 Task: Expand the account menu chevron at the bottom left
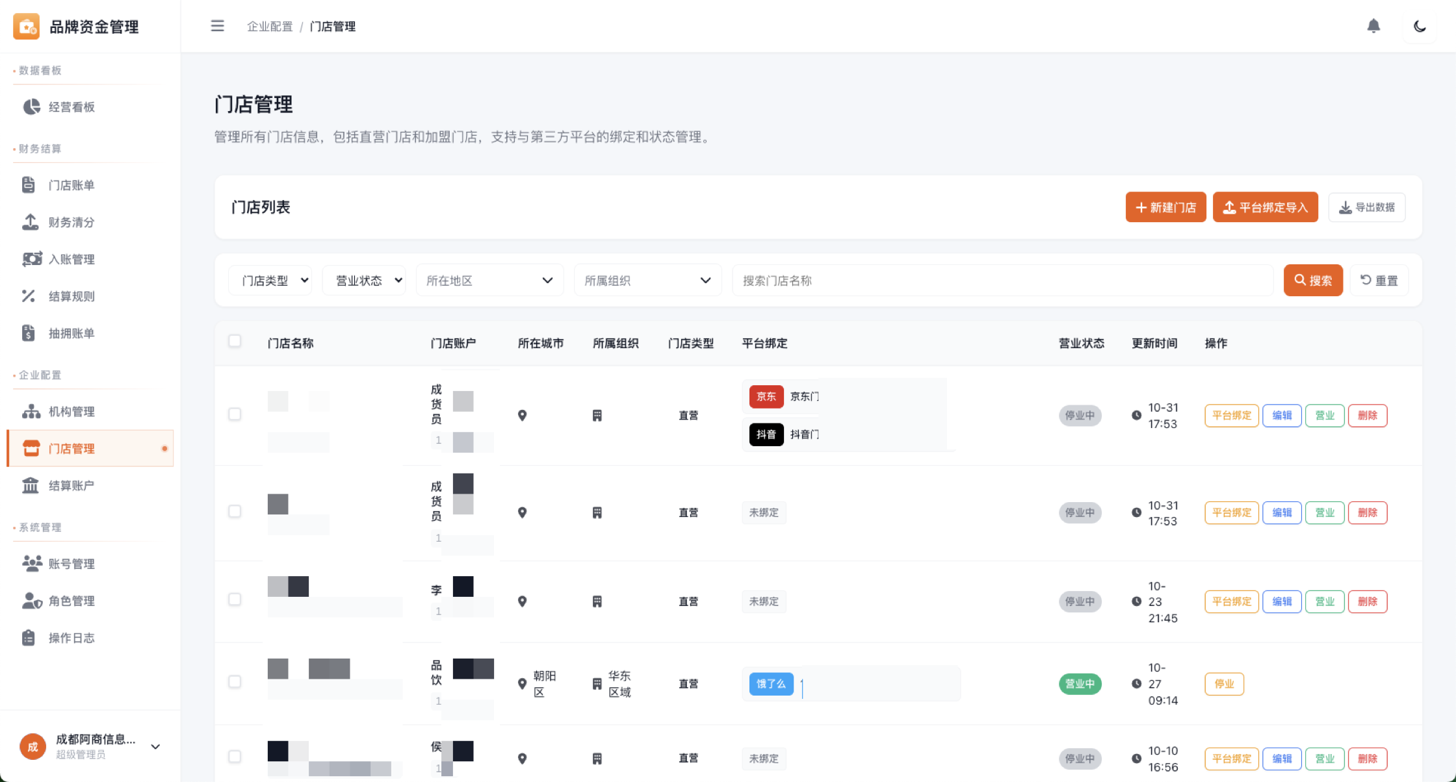point(155,747)
